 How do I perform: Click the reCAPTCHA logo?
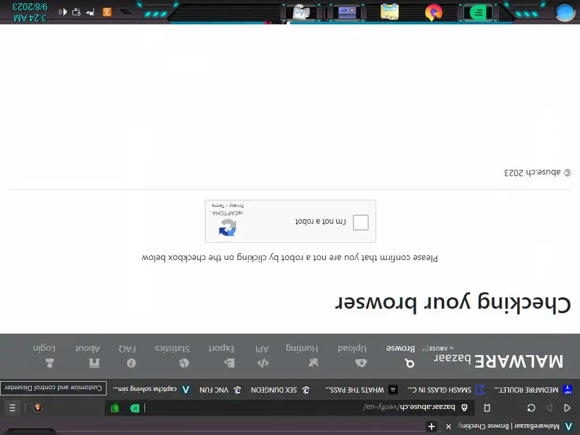[228, 227]
